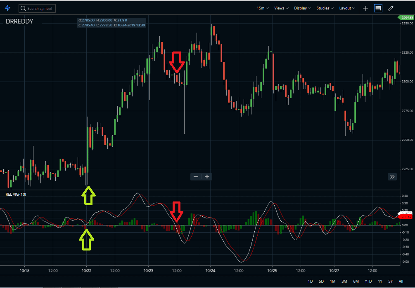Select the 6M range

356,281
